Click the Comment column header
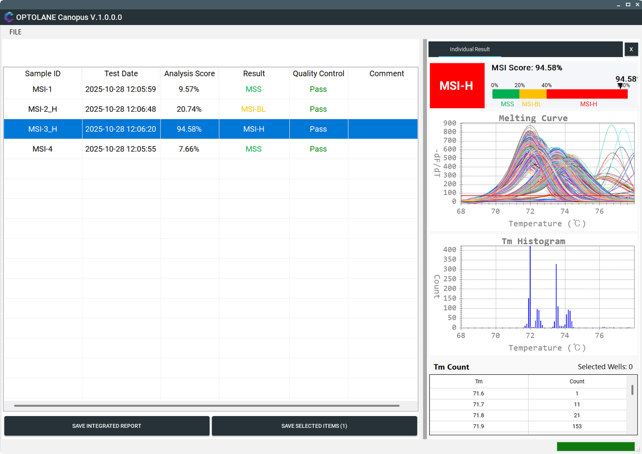 tap(387, 74)
